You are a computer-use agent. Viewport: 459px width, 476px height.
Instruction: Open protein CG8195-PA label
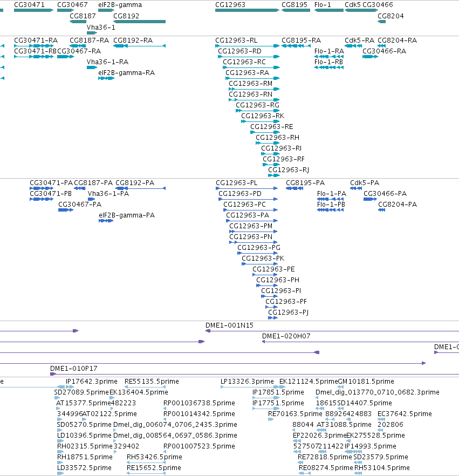tap(305, 183)
